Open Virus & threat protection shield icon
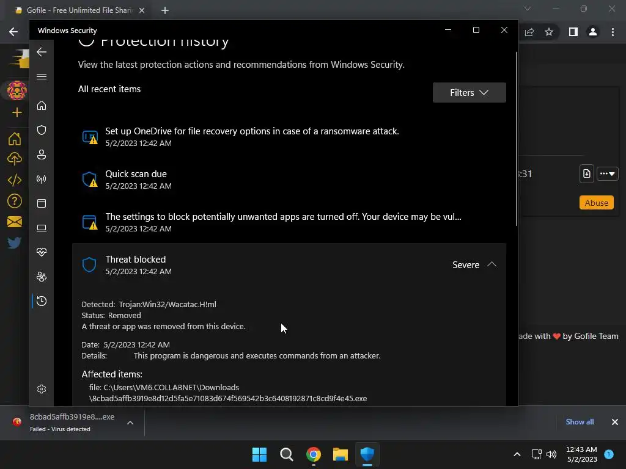626x469 pixels. click(x=42, y=130)
